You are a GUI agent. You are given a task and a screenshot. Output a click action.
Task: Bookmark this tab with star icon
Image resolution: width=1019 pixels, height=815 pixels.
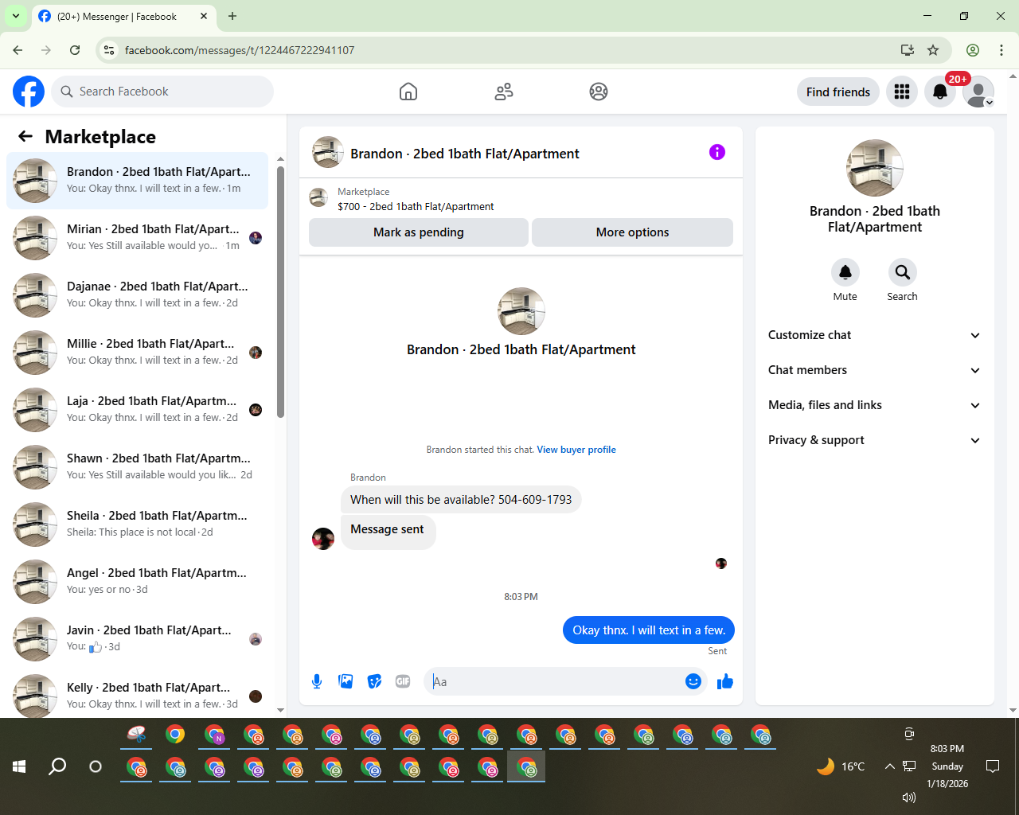(x=933, y=50)
